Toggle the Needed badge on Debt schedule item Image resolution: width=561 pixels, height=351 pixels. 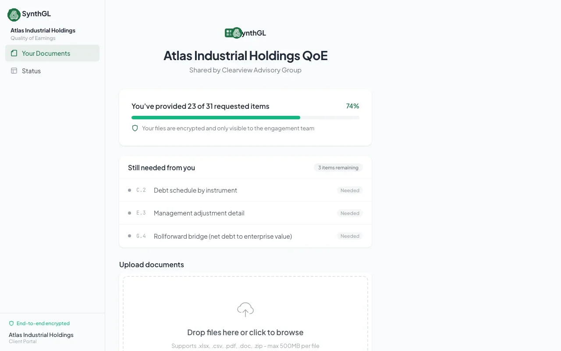point(350,190)
